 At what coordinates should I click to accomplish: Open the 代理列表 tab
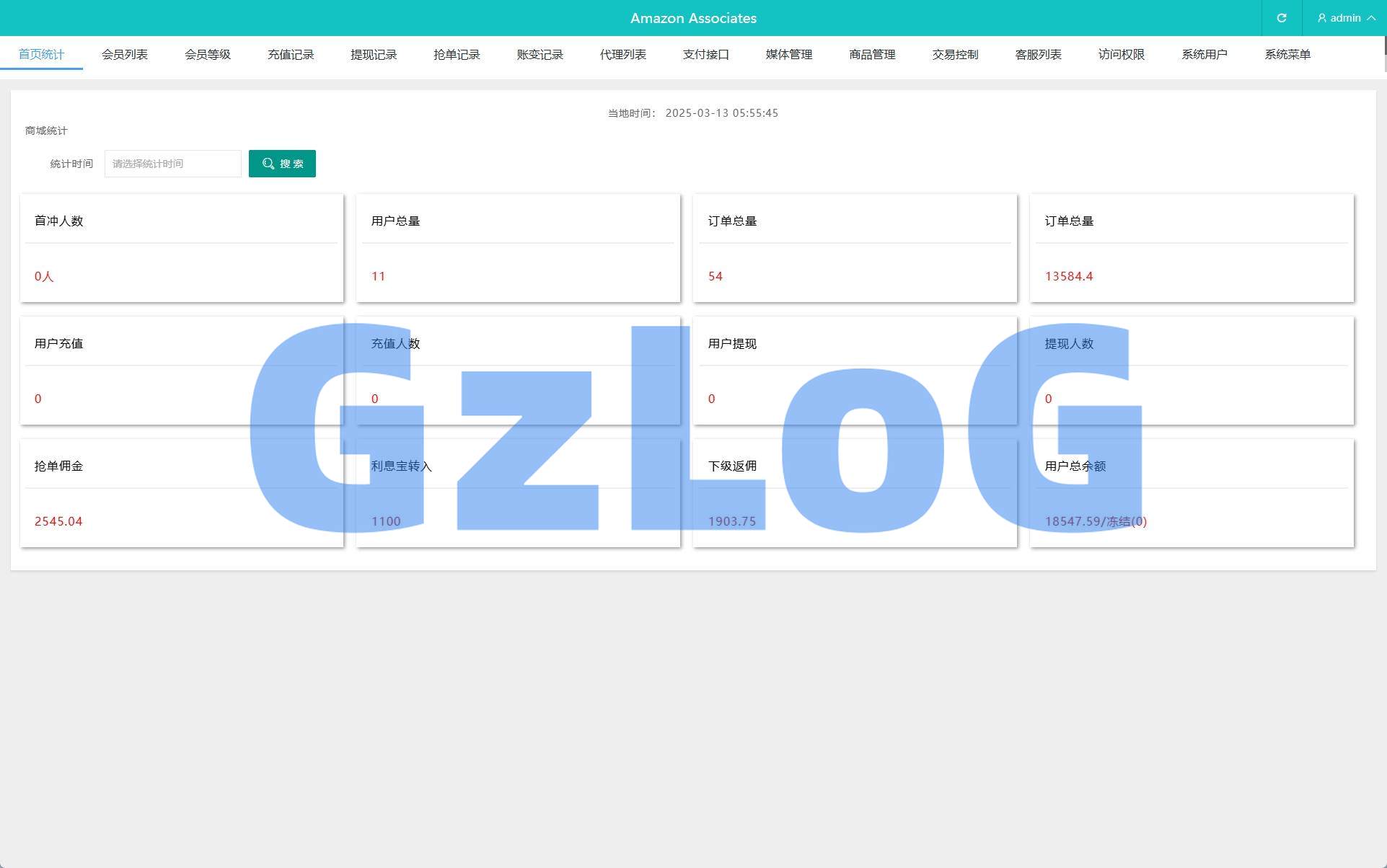623,54
